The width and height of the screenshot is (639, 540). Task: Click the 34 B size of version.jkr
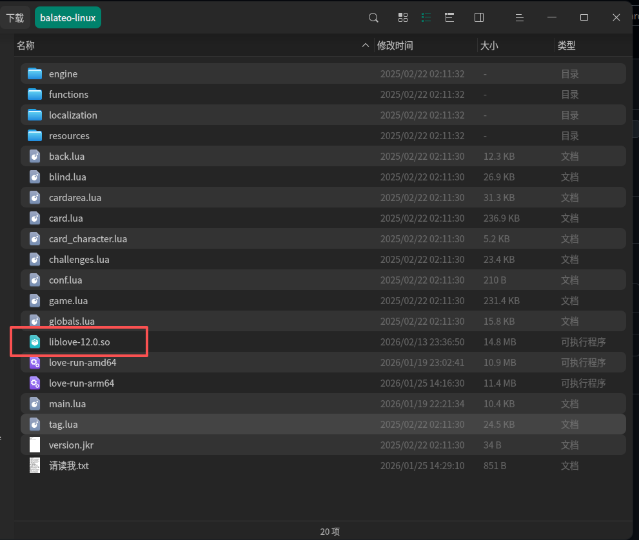click(492, 445)
